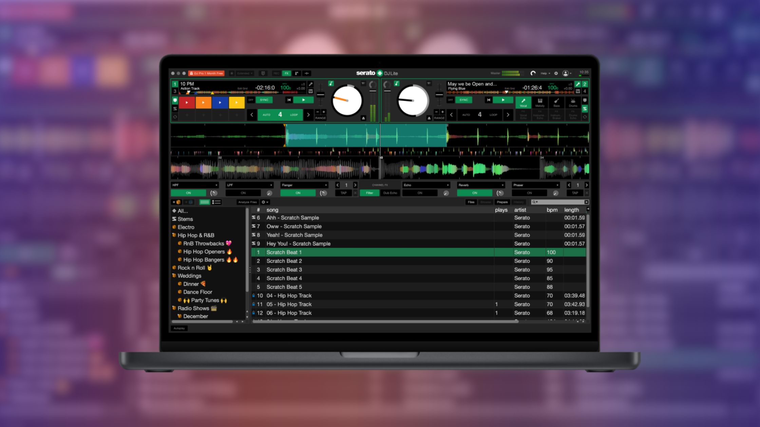
Task: Open the Serato settings gear
Action: click(x=556, y=73)
